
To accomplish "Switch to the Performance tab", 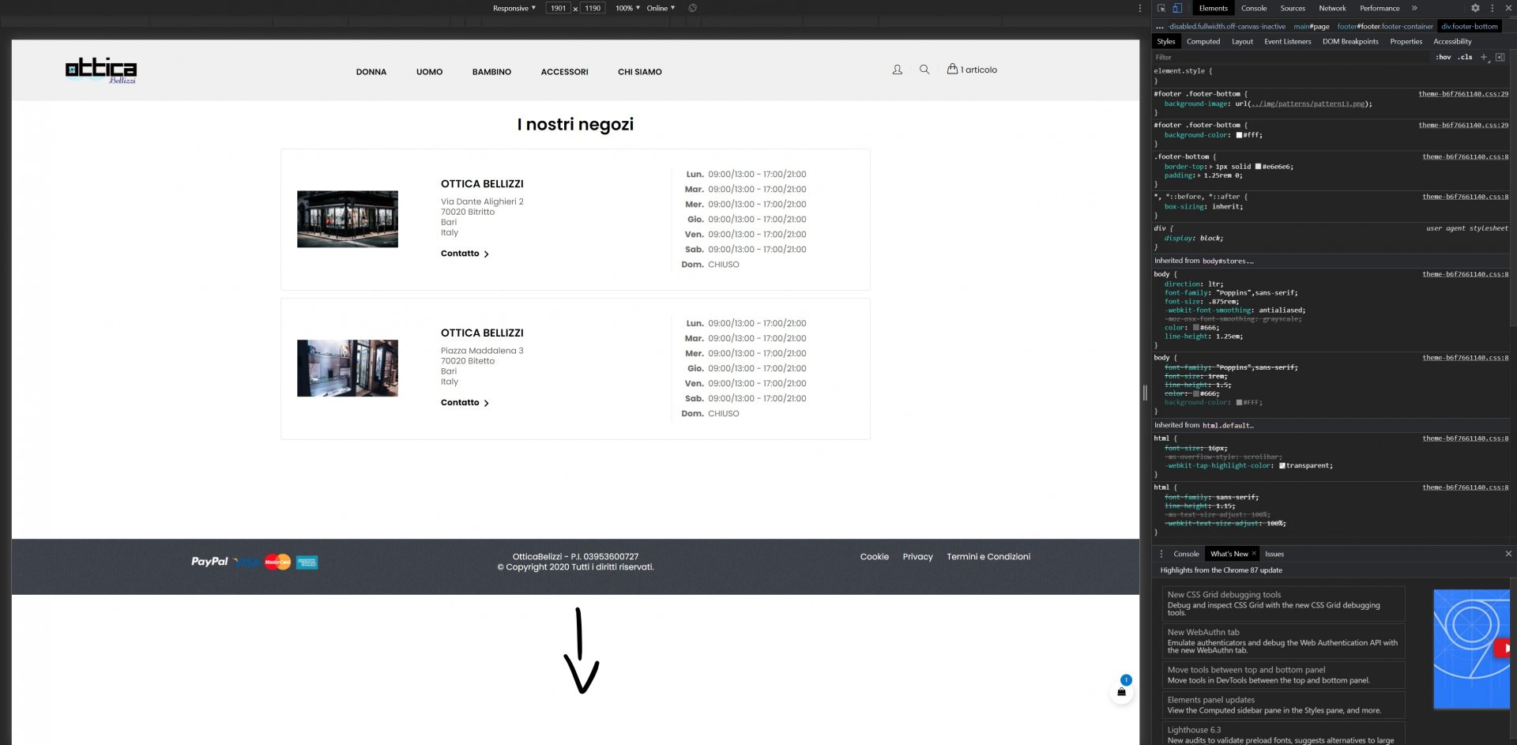I will [x=1380, y=8].
